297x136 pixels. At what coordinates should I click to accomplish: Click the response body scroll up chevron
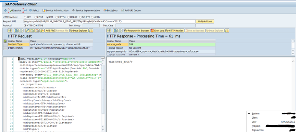(293, 62)
